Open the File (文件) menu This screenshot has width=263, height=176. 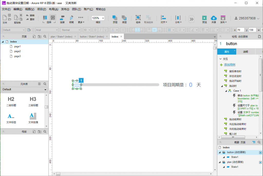[6, 9]
